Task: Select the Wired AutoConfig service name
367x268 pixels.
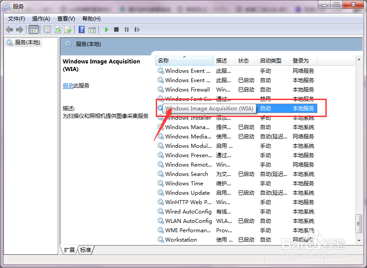Action: [x=188, y=211]
